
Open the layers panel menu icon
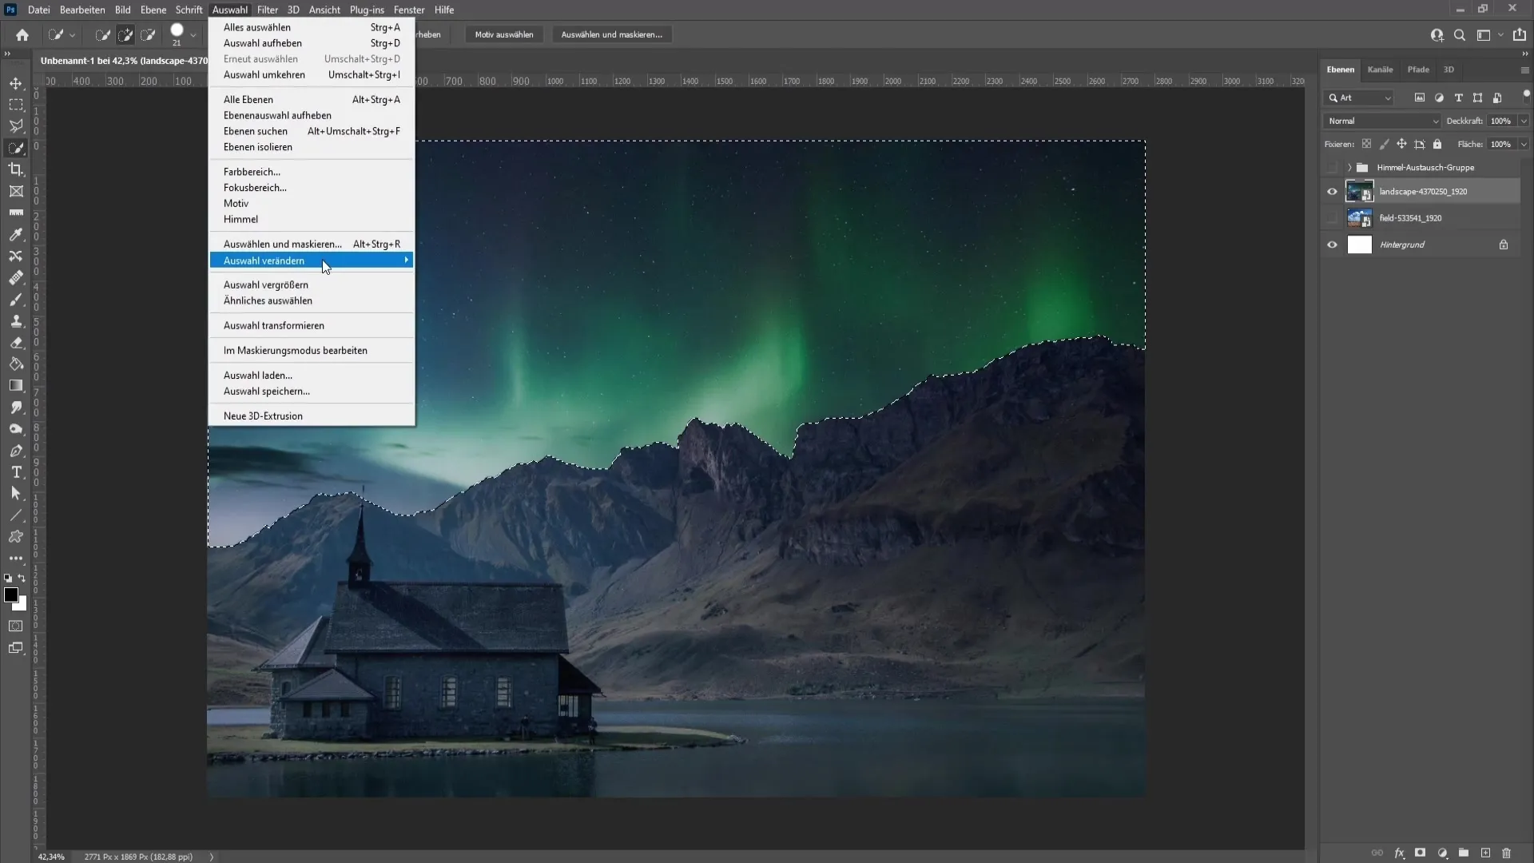tap(1524, 70)
